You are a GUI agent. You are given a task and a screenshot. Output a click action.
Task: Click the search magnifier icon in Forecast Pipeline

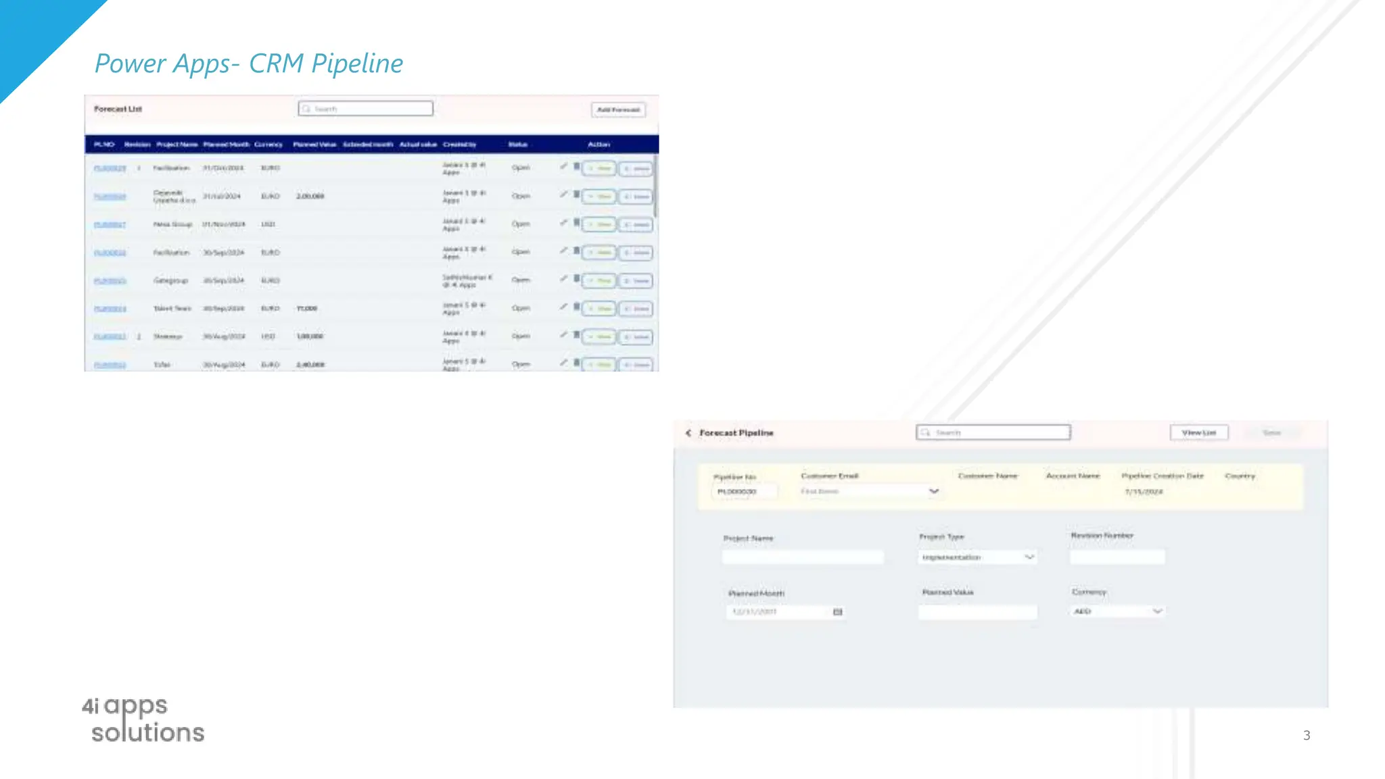(925, 432)
